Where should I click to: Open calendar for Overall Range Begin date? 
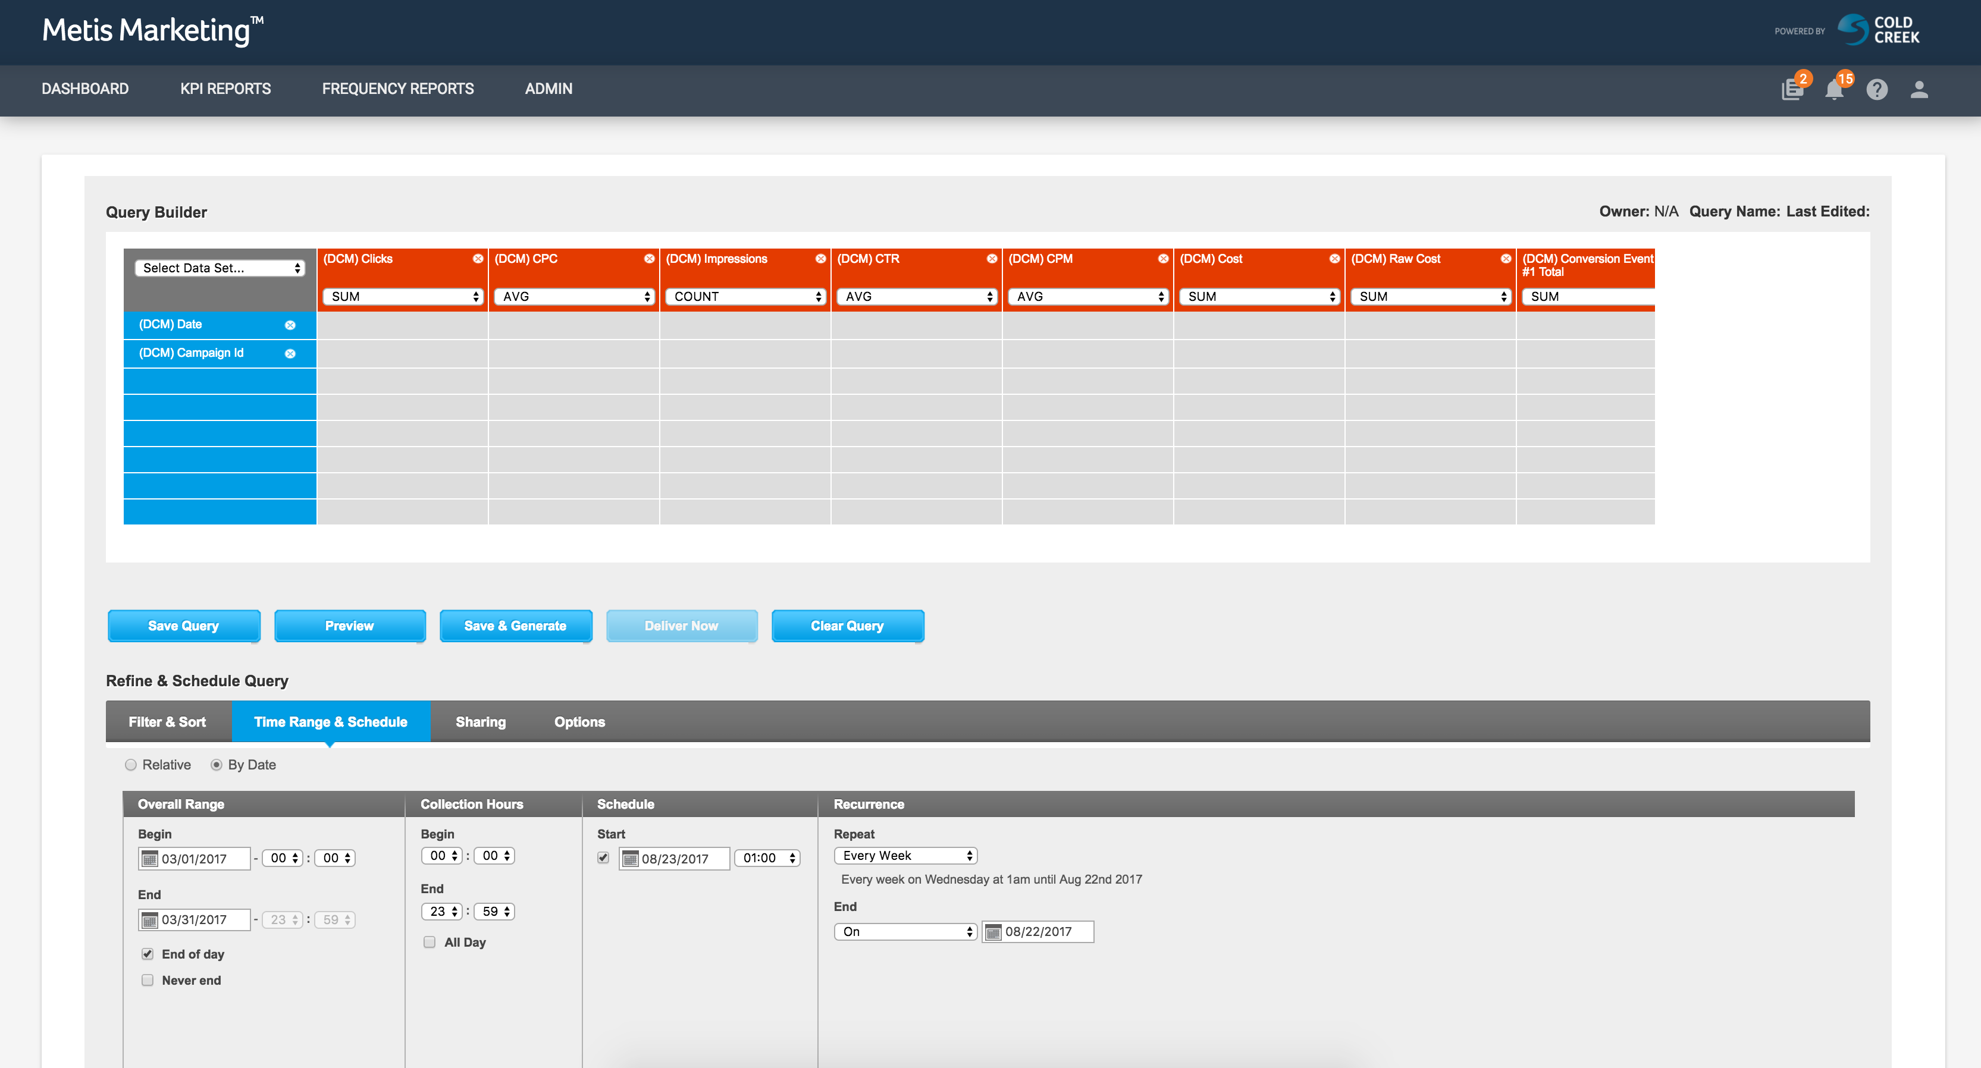pyautogui.click(x=150, y=859)
